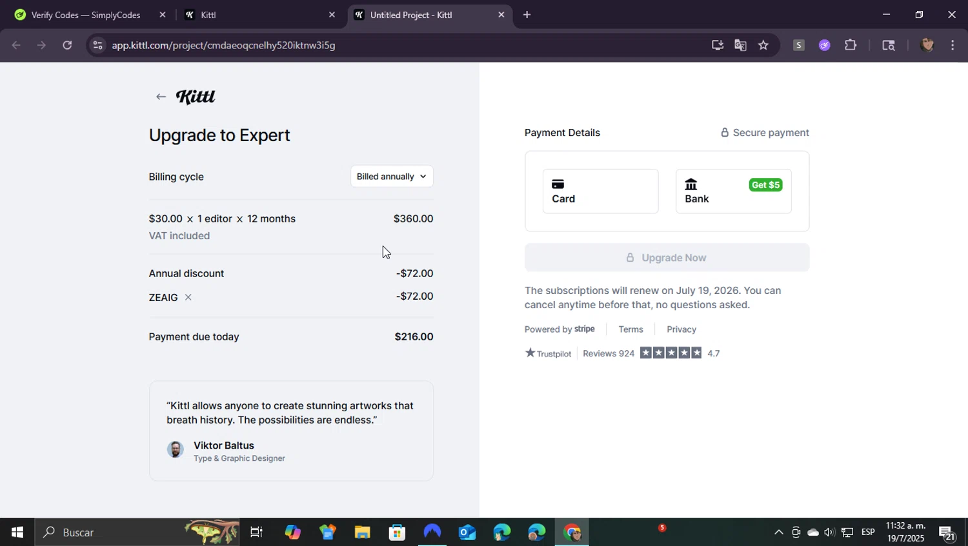Reload the page
This screenshot has width=968, height=546.
point(67,45)
